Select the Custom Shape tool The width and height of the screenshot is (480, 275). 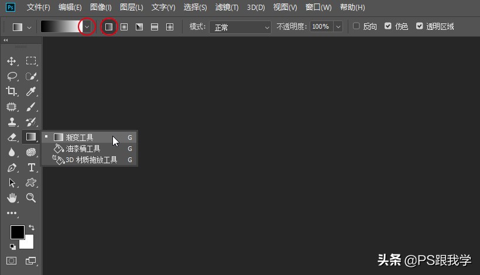point(31,183)
